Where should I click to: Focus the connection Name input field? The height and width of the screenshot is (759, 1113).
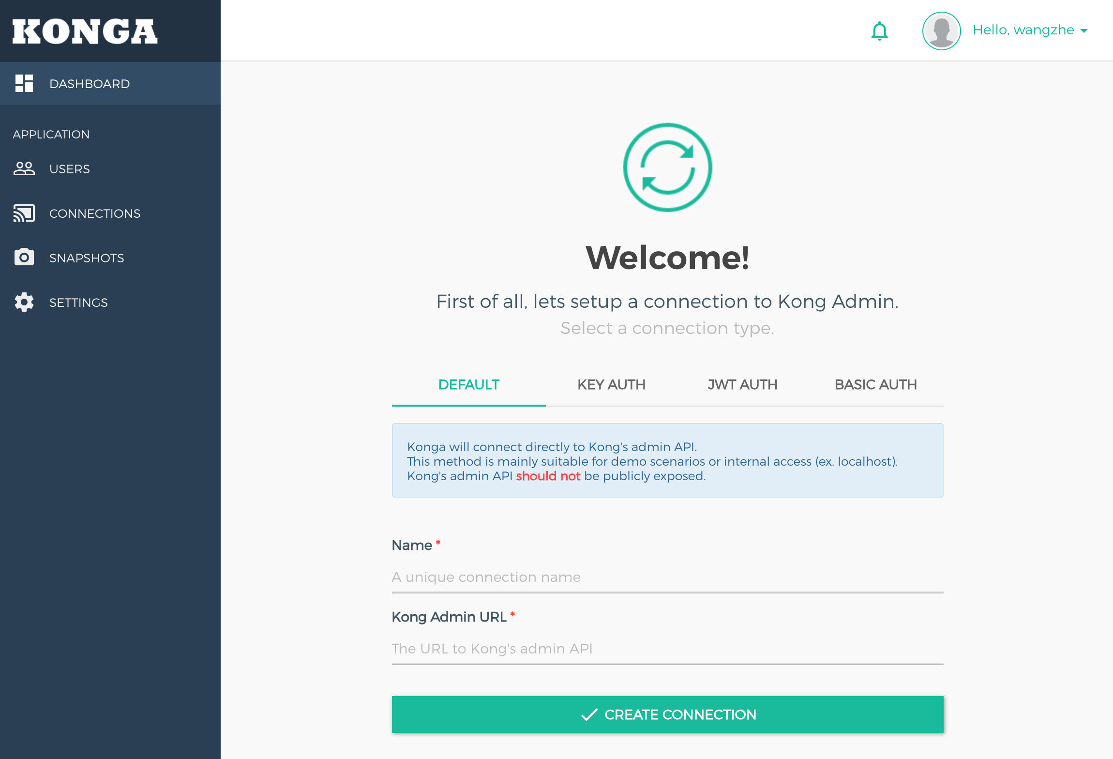coord(667,577)
